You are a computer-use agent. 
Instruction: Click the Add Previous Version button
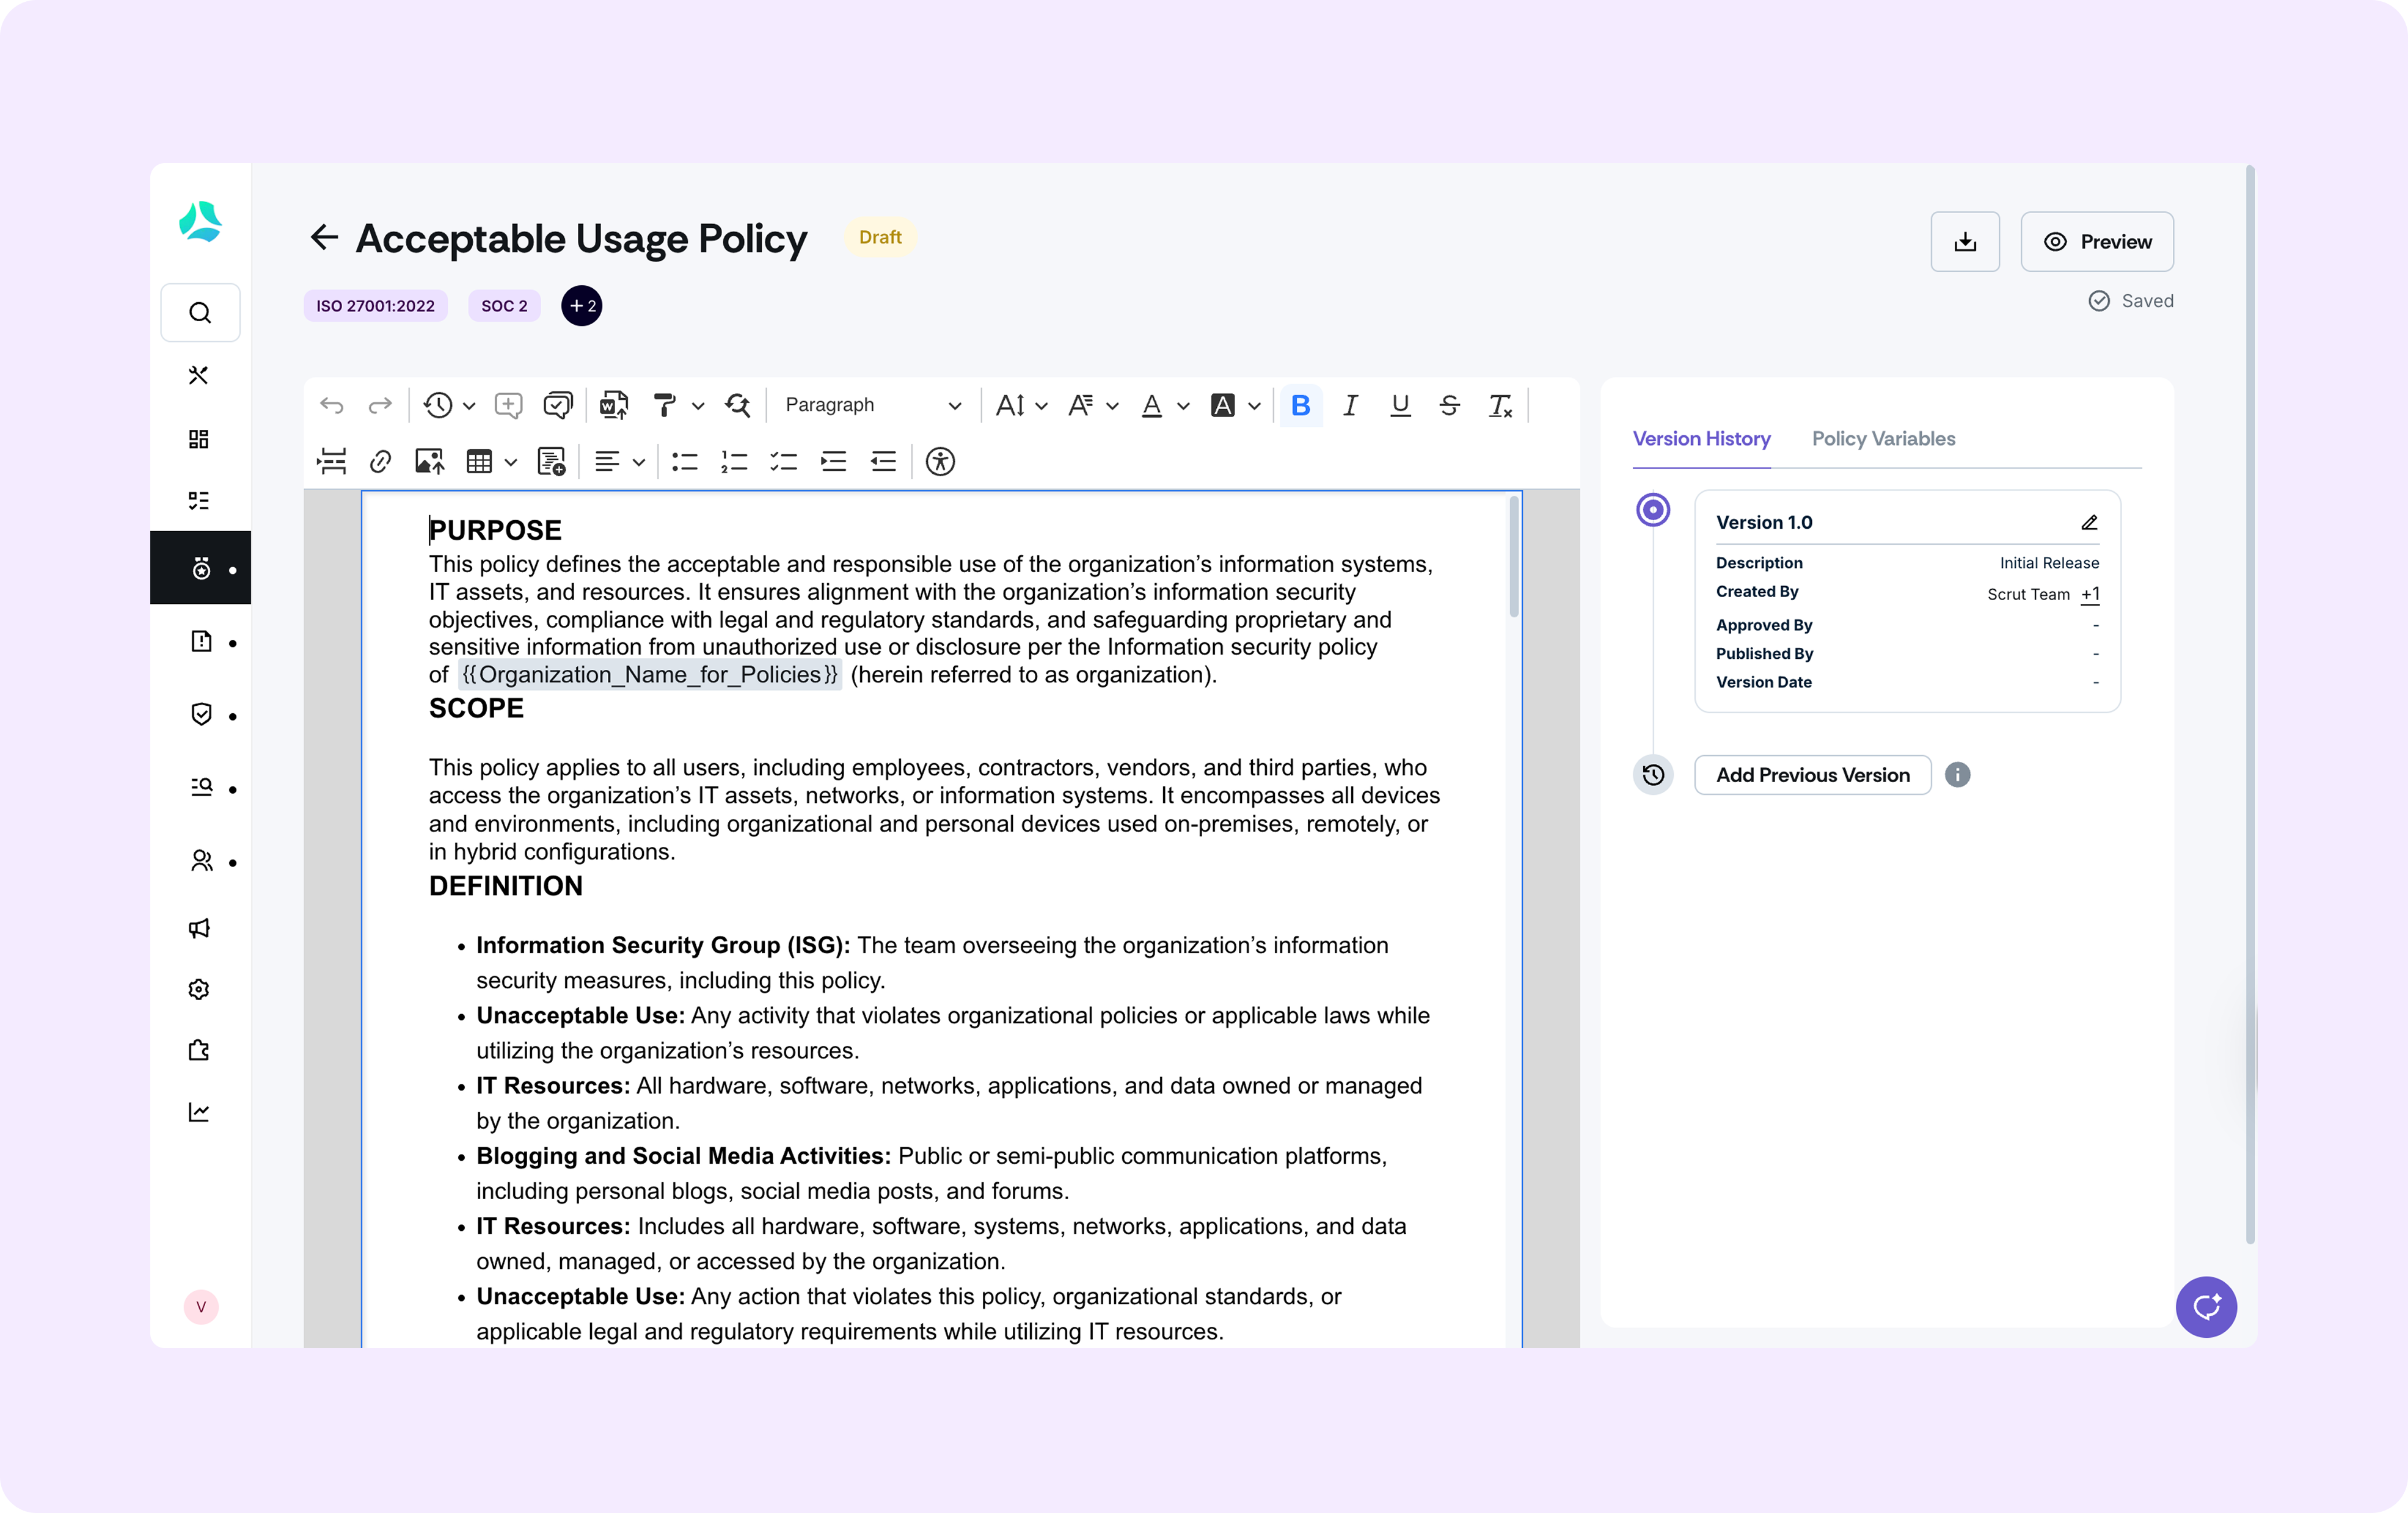[1812, 775]
